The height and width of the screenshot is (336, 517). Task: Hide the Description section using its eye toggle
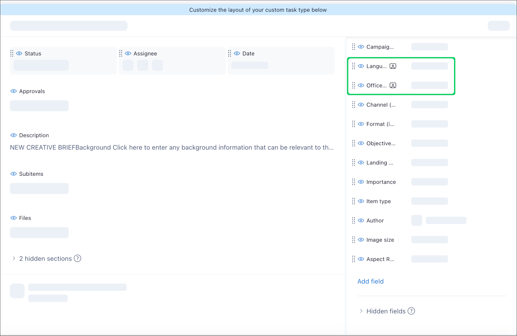[13, 135]
